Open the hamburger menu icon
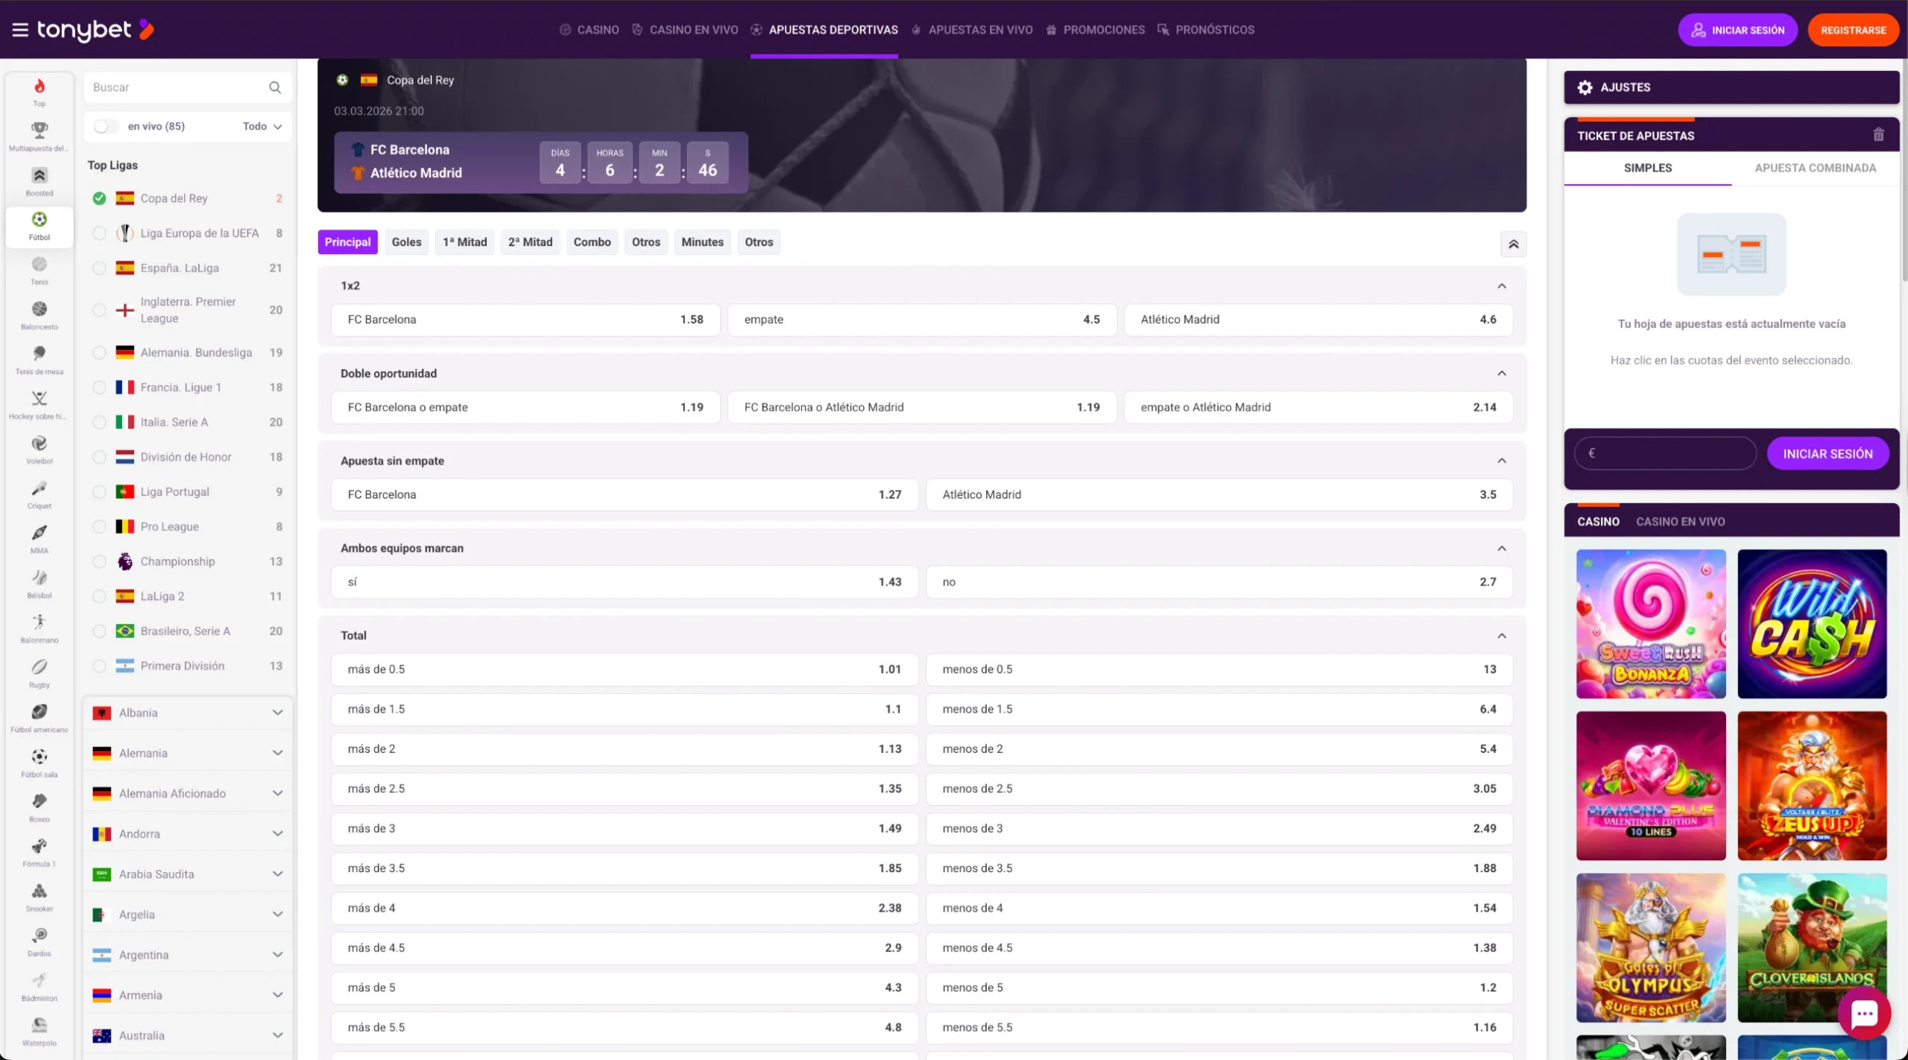Viewport: 1908px width, 1060px height. [20, 30]
